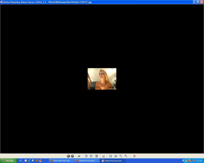
Task: Click the red security alert tray icon
Action: pyautogui.click(x=189, y=161)
